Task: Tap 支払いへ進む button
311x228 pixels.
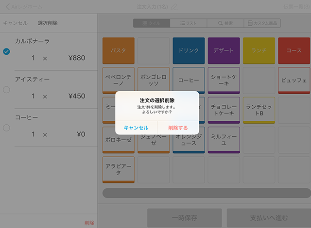Action: coord(269,218)
